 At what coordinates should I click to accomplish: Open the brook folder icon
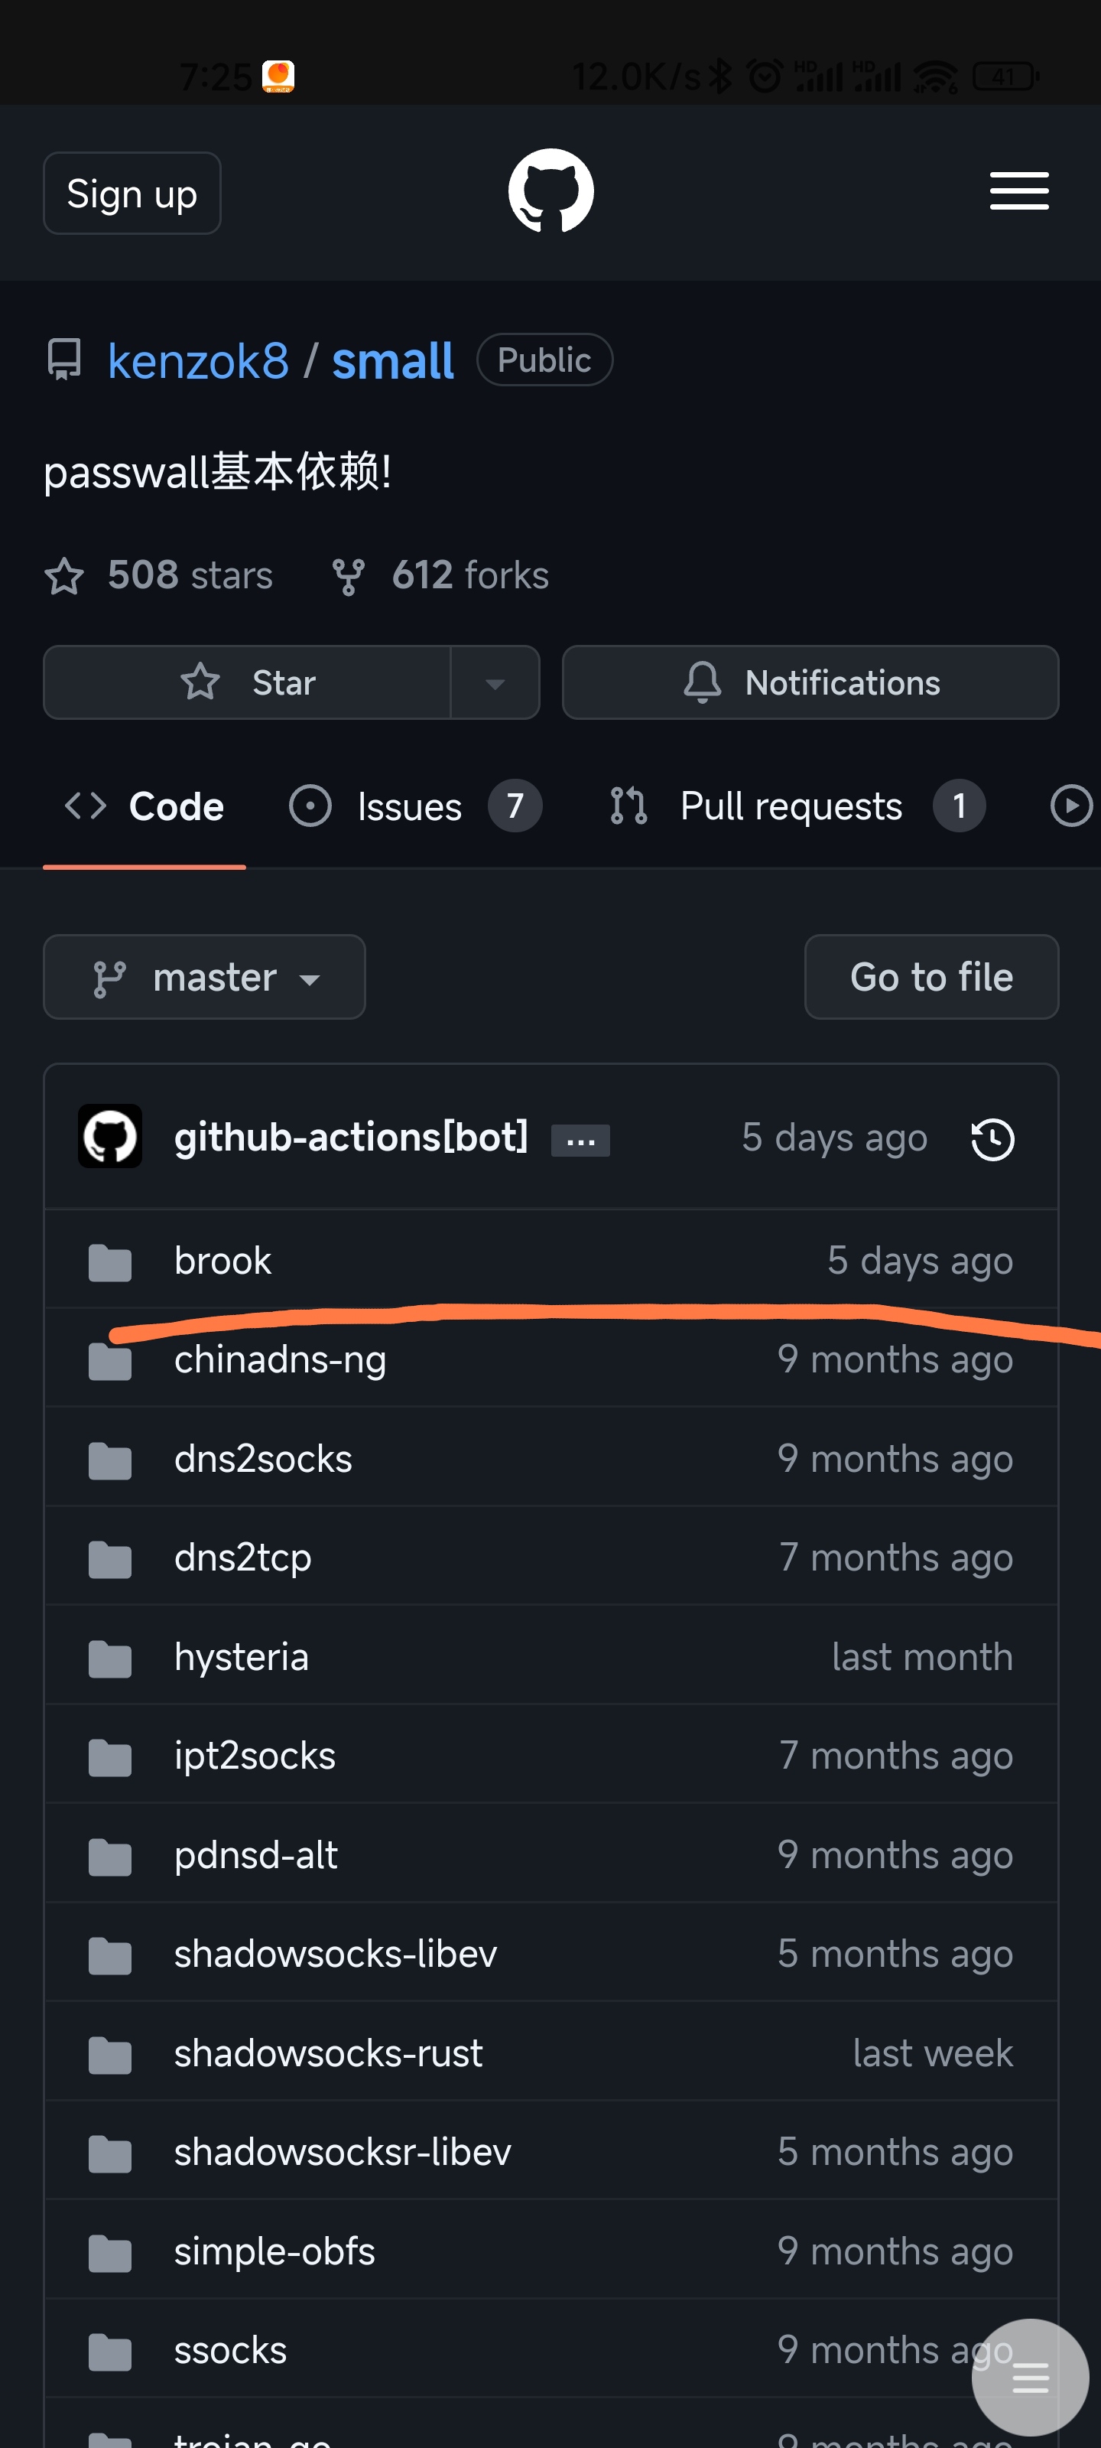pos(110,1262)
